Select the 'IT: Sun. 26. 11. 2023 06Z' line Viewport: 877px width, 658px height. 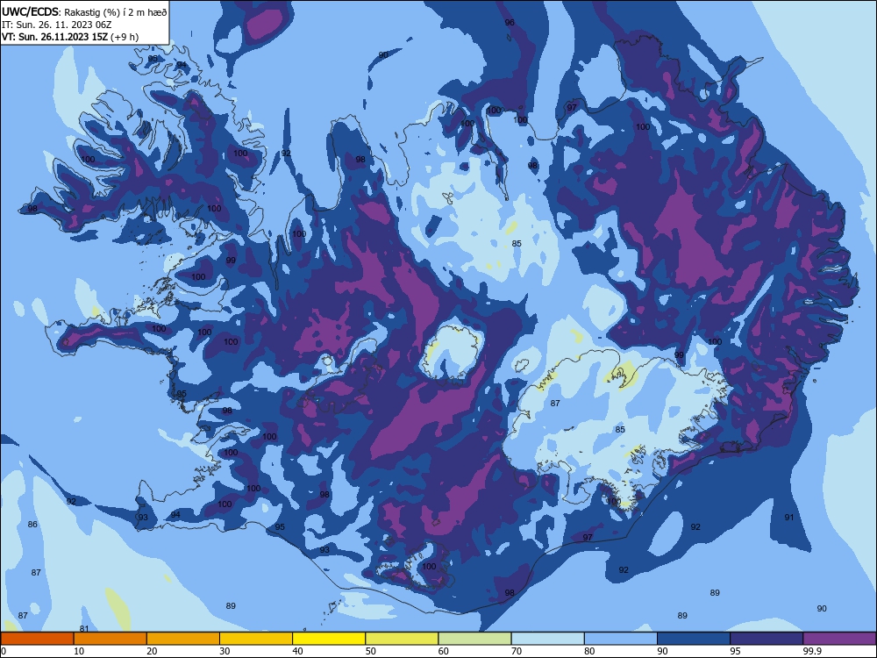click(56, 25)
